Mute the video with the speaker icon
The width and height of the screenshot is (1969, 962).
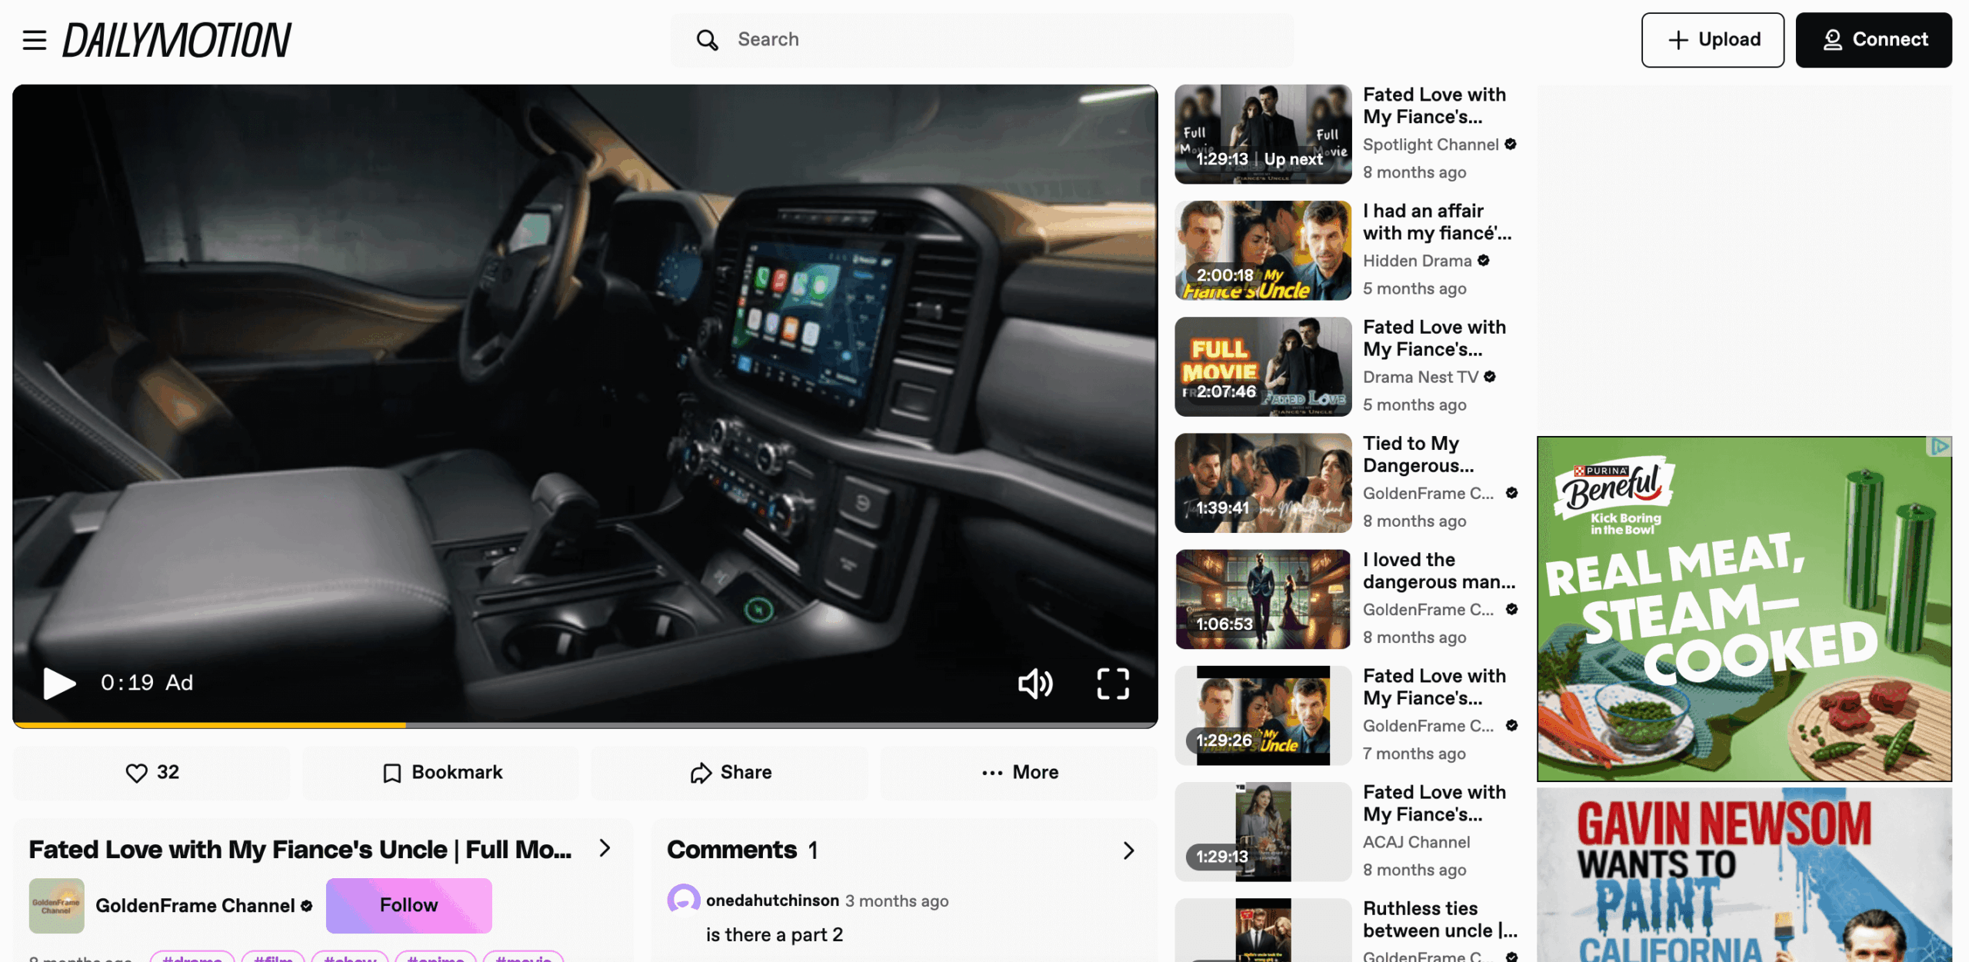[1035, 683]
